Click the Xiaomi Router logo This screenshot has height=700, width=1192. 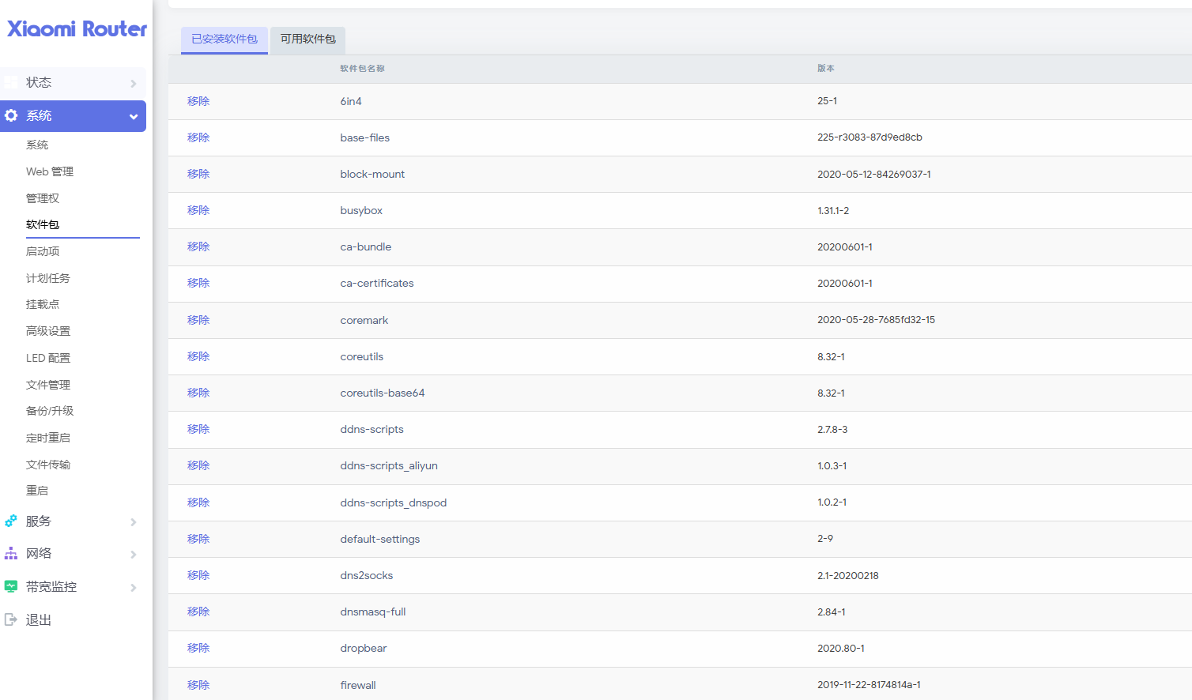pos(77,29)
